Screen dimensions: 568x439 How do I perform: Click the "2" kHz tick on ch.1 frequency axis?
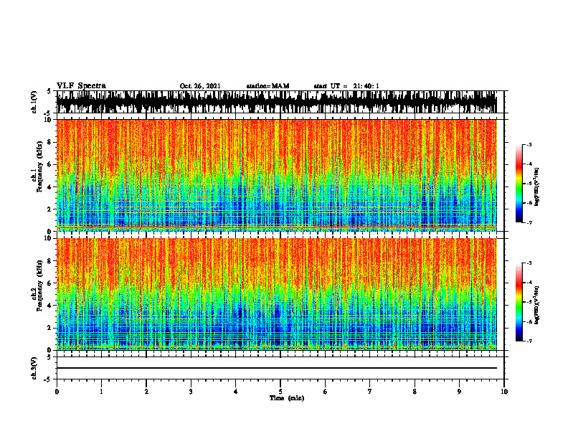click(x=50, y=209)
